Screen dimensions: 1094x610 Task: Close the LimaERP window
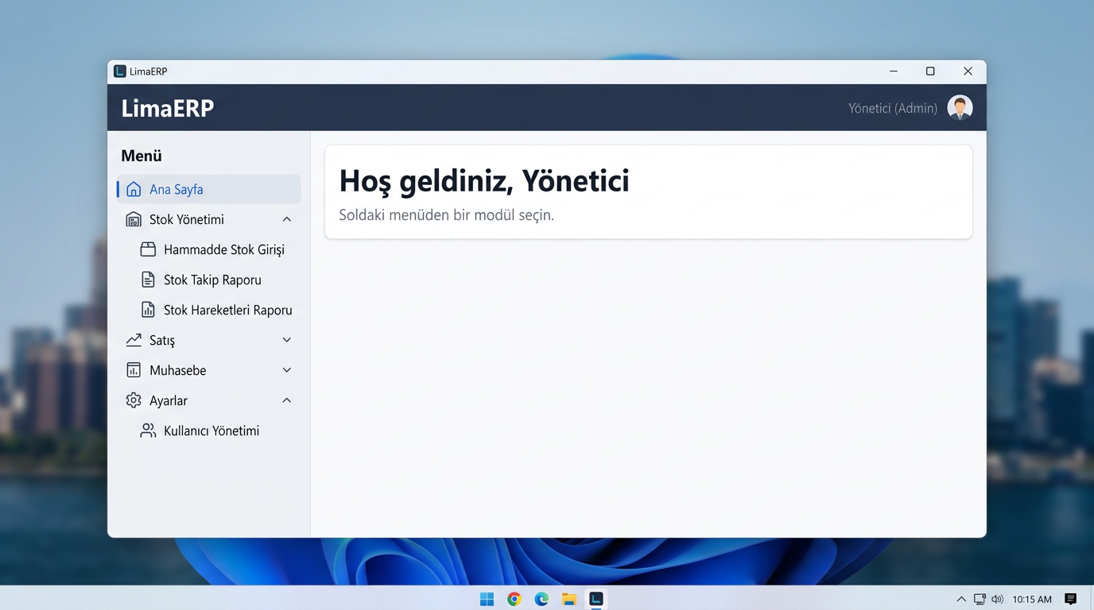(x=968, y=71)
